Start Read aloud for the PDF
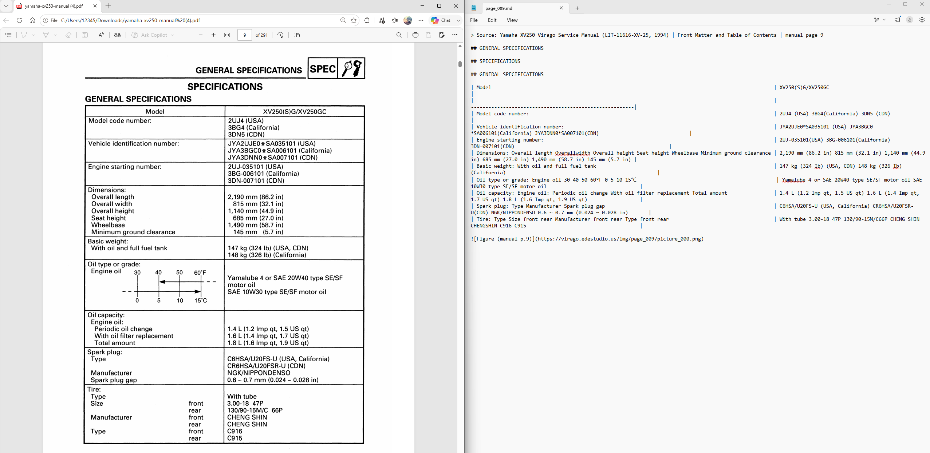 tap(101, 35)
